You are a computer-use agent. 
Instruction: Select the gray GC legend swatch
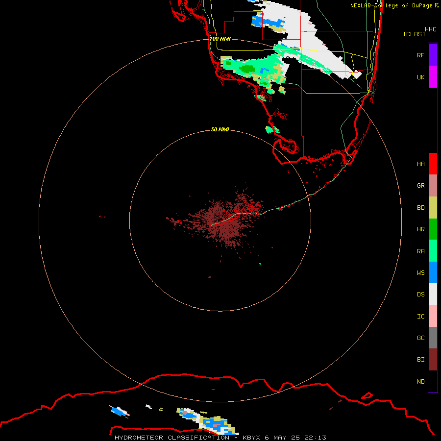tap(433, 338)
